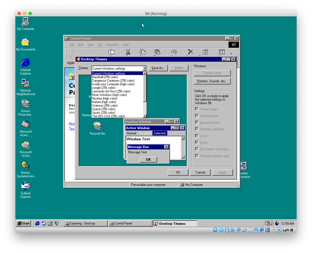Click the Views toolbar icon

tap(222, 52)
